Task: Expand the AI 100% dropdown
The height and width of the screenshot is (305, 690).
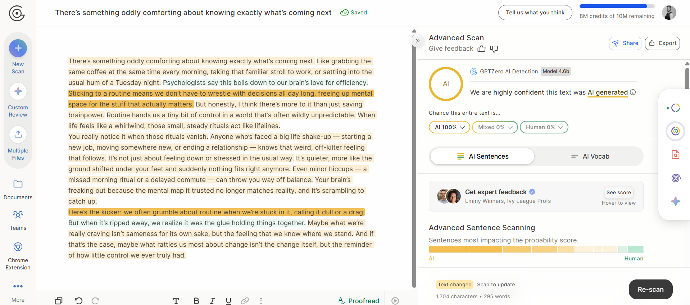Action: [449, 127]
